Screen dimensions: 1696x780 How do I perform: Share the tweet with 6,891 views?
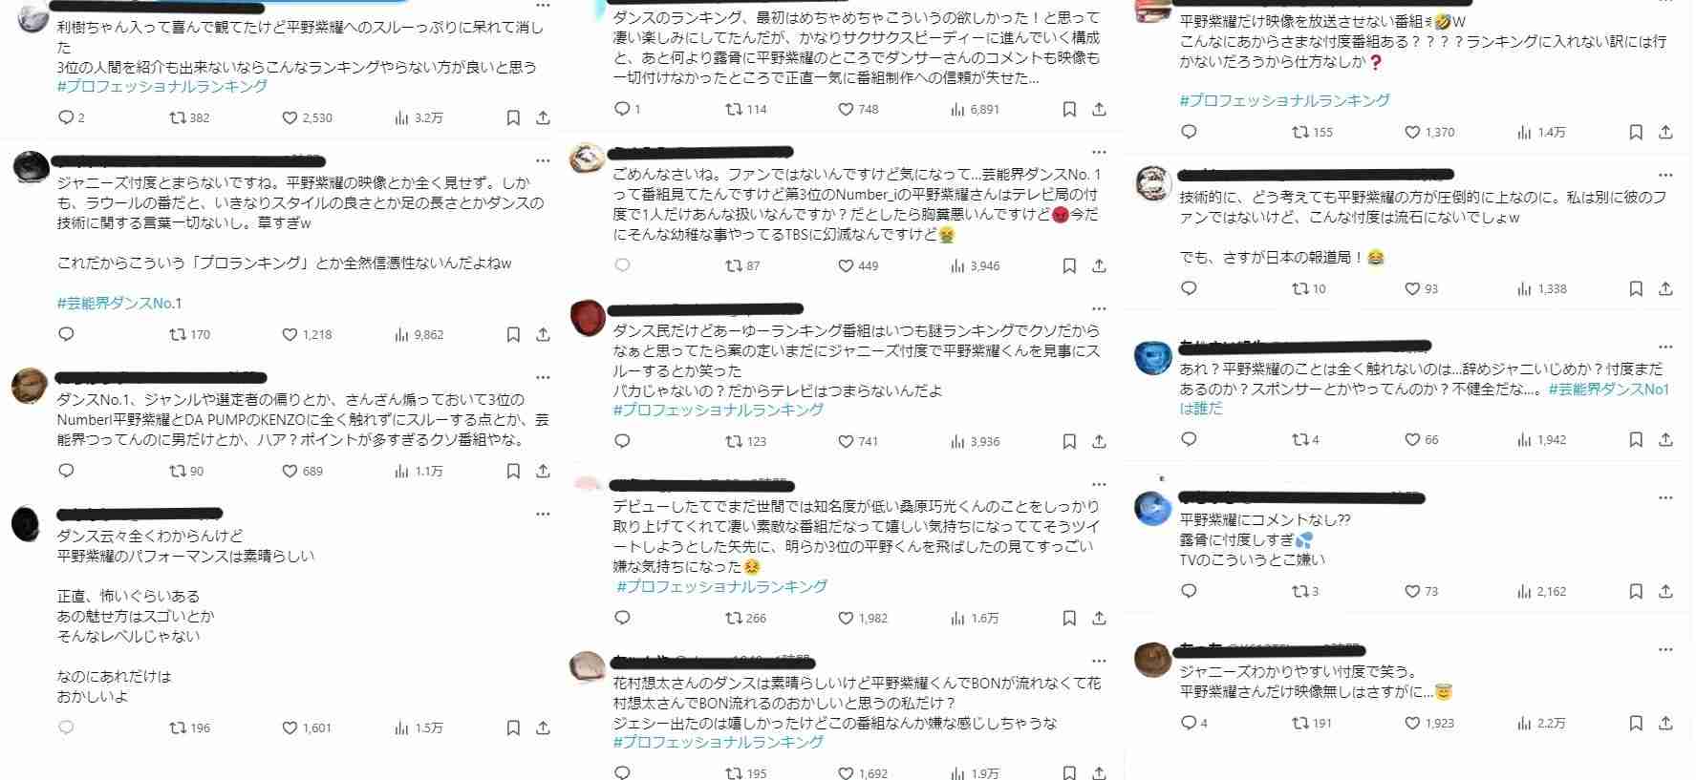pos(1099,110)
